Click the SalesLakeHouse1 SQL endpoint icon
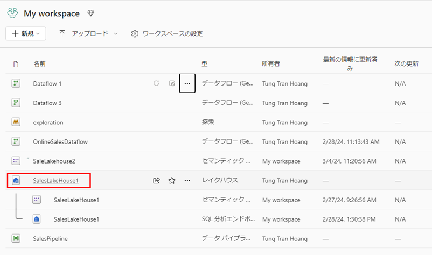 [37, 219]
